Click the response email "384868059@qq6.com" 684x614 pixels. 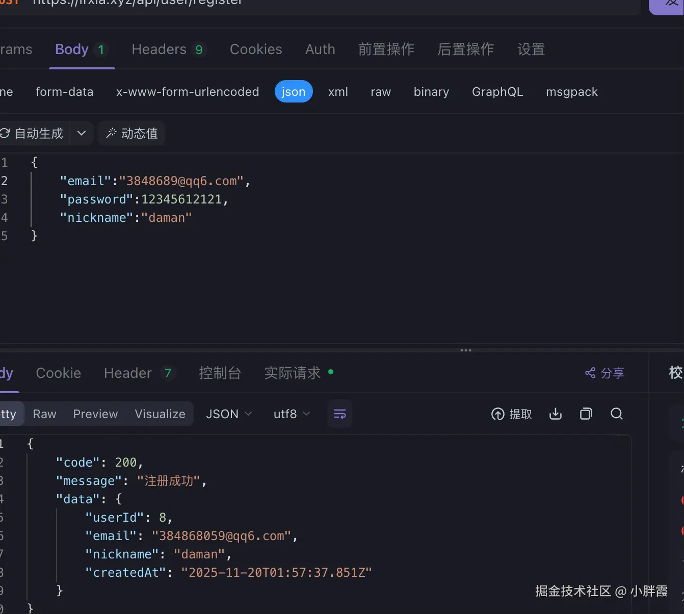point(222,536)
